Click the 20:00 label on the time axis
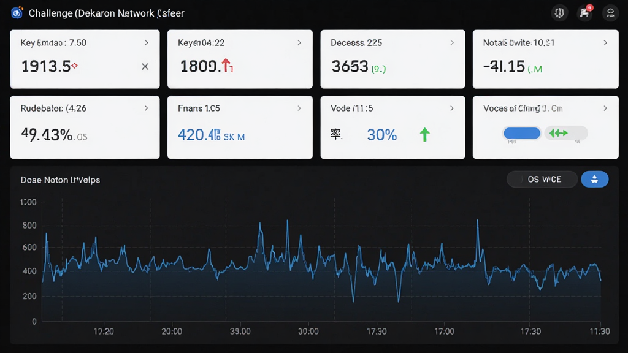The image size is (628, 353). point(172,332)
